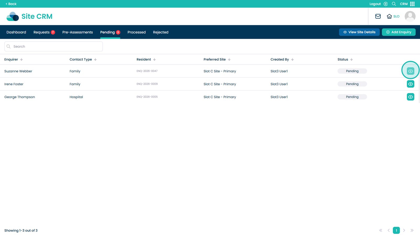Click the View Site Details button
This screenshot has height=236, width=420.
(x=359, y=32)
